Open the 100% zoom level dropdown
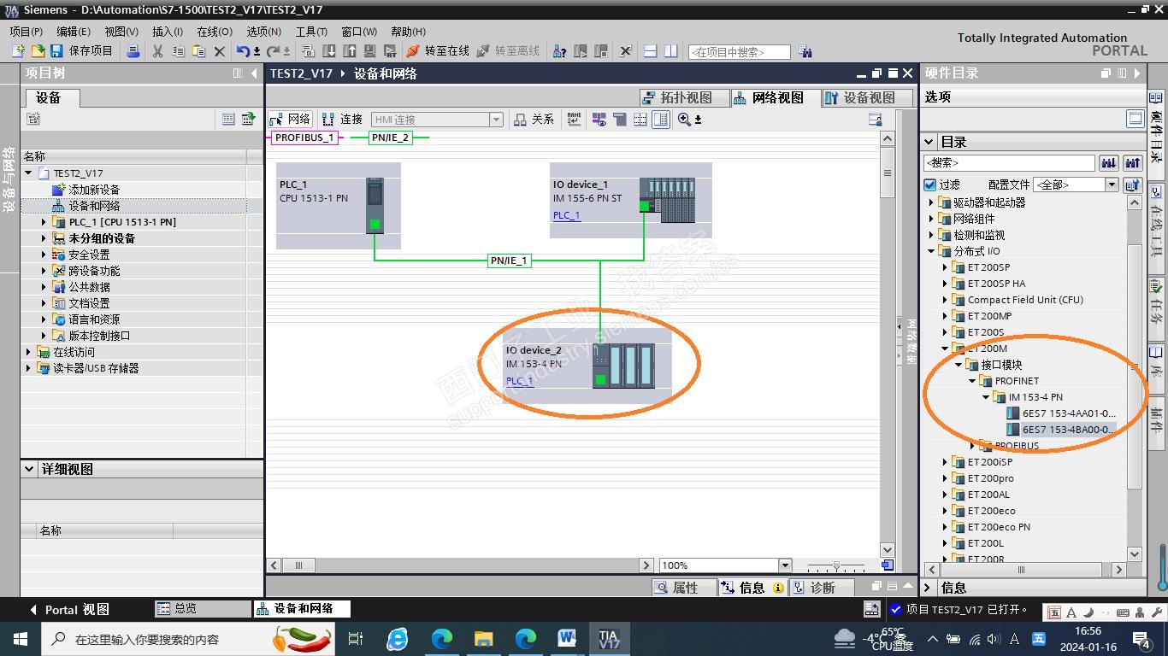 click(x=785, y=565)
